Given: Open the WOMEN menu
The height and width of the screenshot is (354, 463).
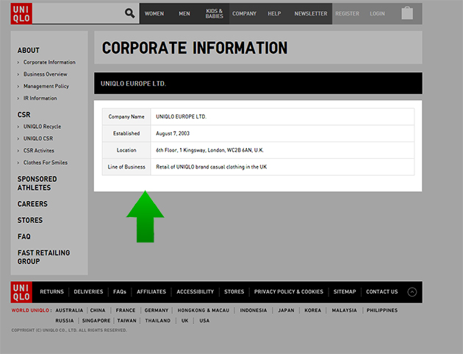Looking at the screenshot, I should (154, 13).
